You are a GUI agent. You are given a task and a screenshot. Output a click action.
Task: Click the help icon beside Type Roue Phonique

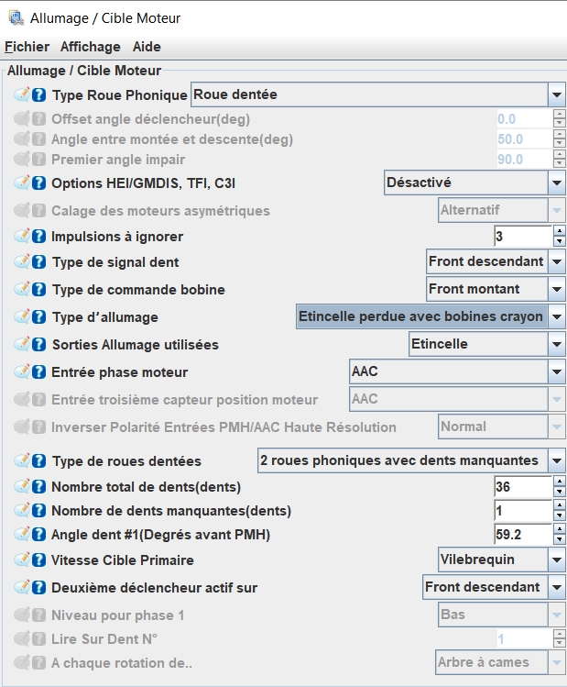click(x=39, y=94)
